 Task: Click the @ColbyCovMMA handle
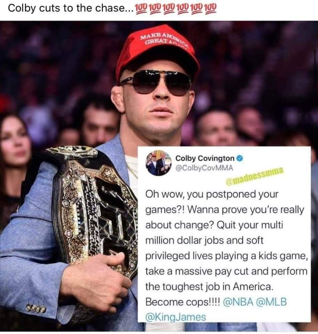204,168
